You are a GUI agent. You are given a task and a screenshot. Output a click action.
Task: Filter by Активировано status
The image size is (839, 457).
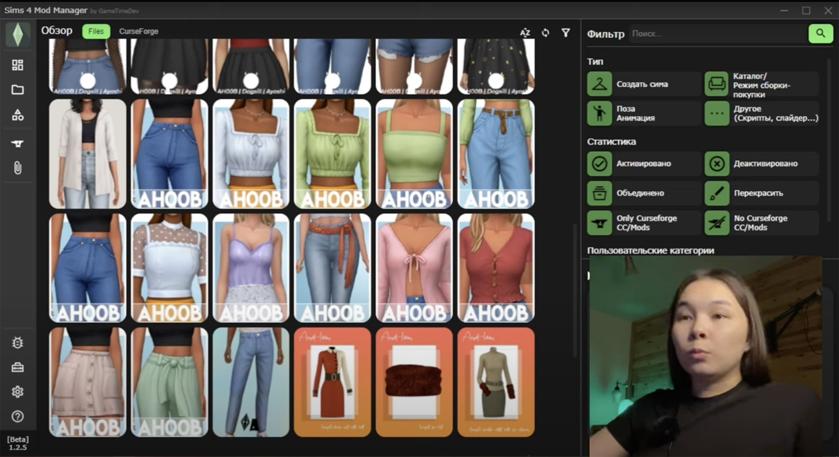click(x=644, y=164)
